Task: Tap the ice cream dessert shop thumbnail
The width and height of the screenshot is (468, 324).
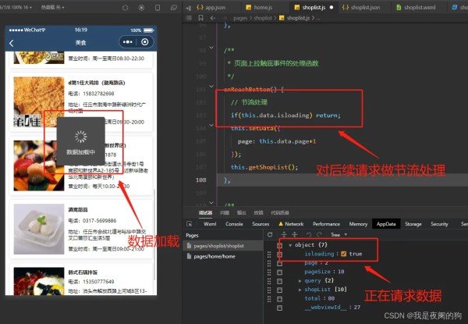Action: coord(39,229)
